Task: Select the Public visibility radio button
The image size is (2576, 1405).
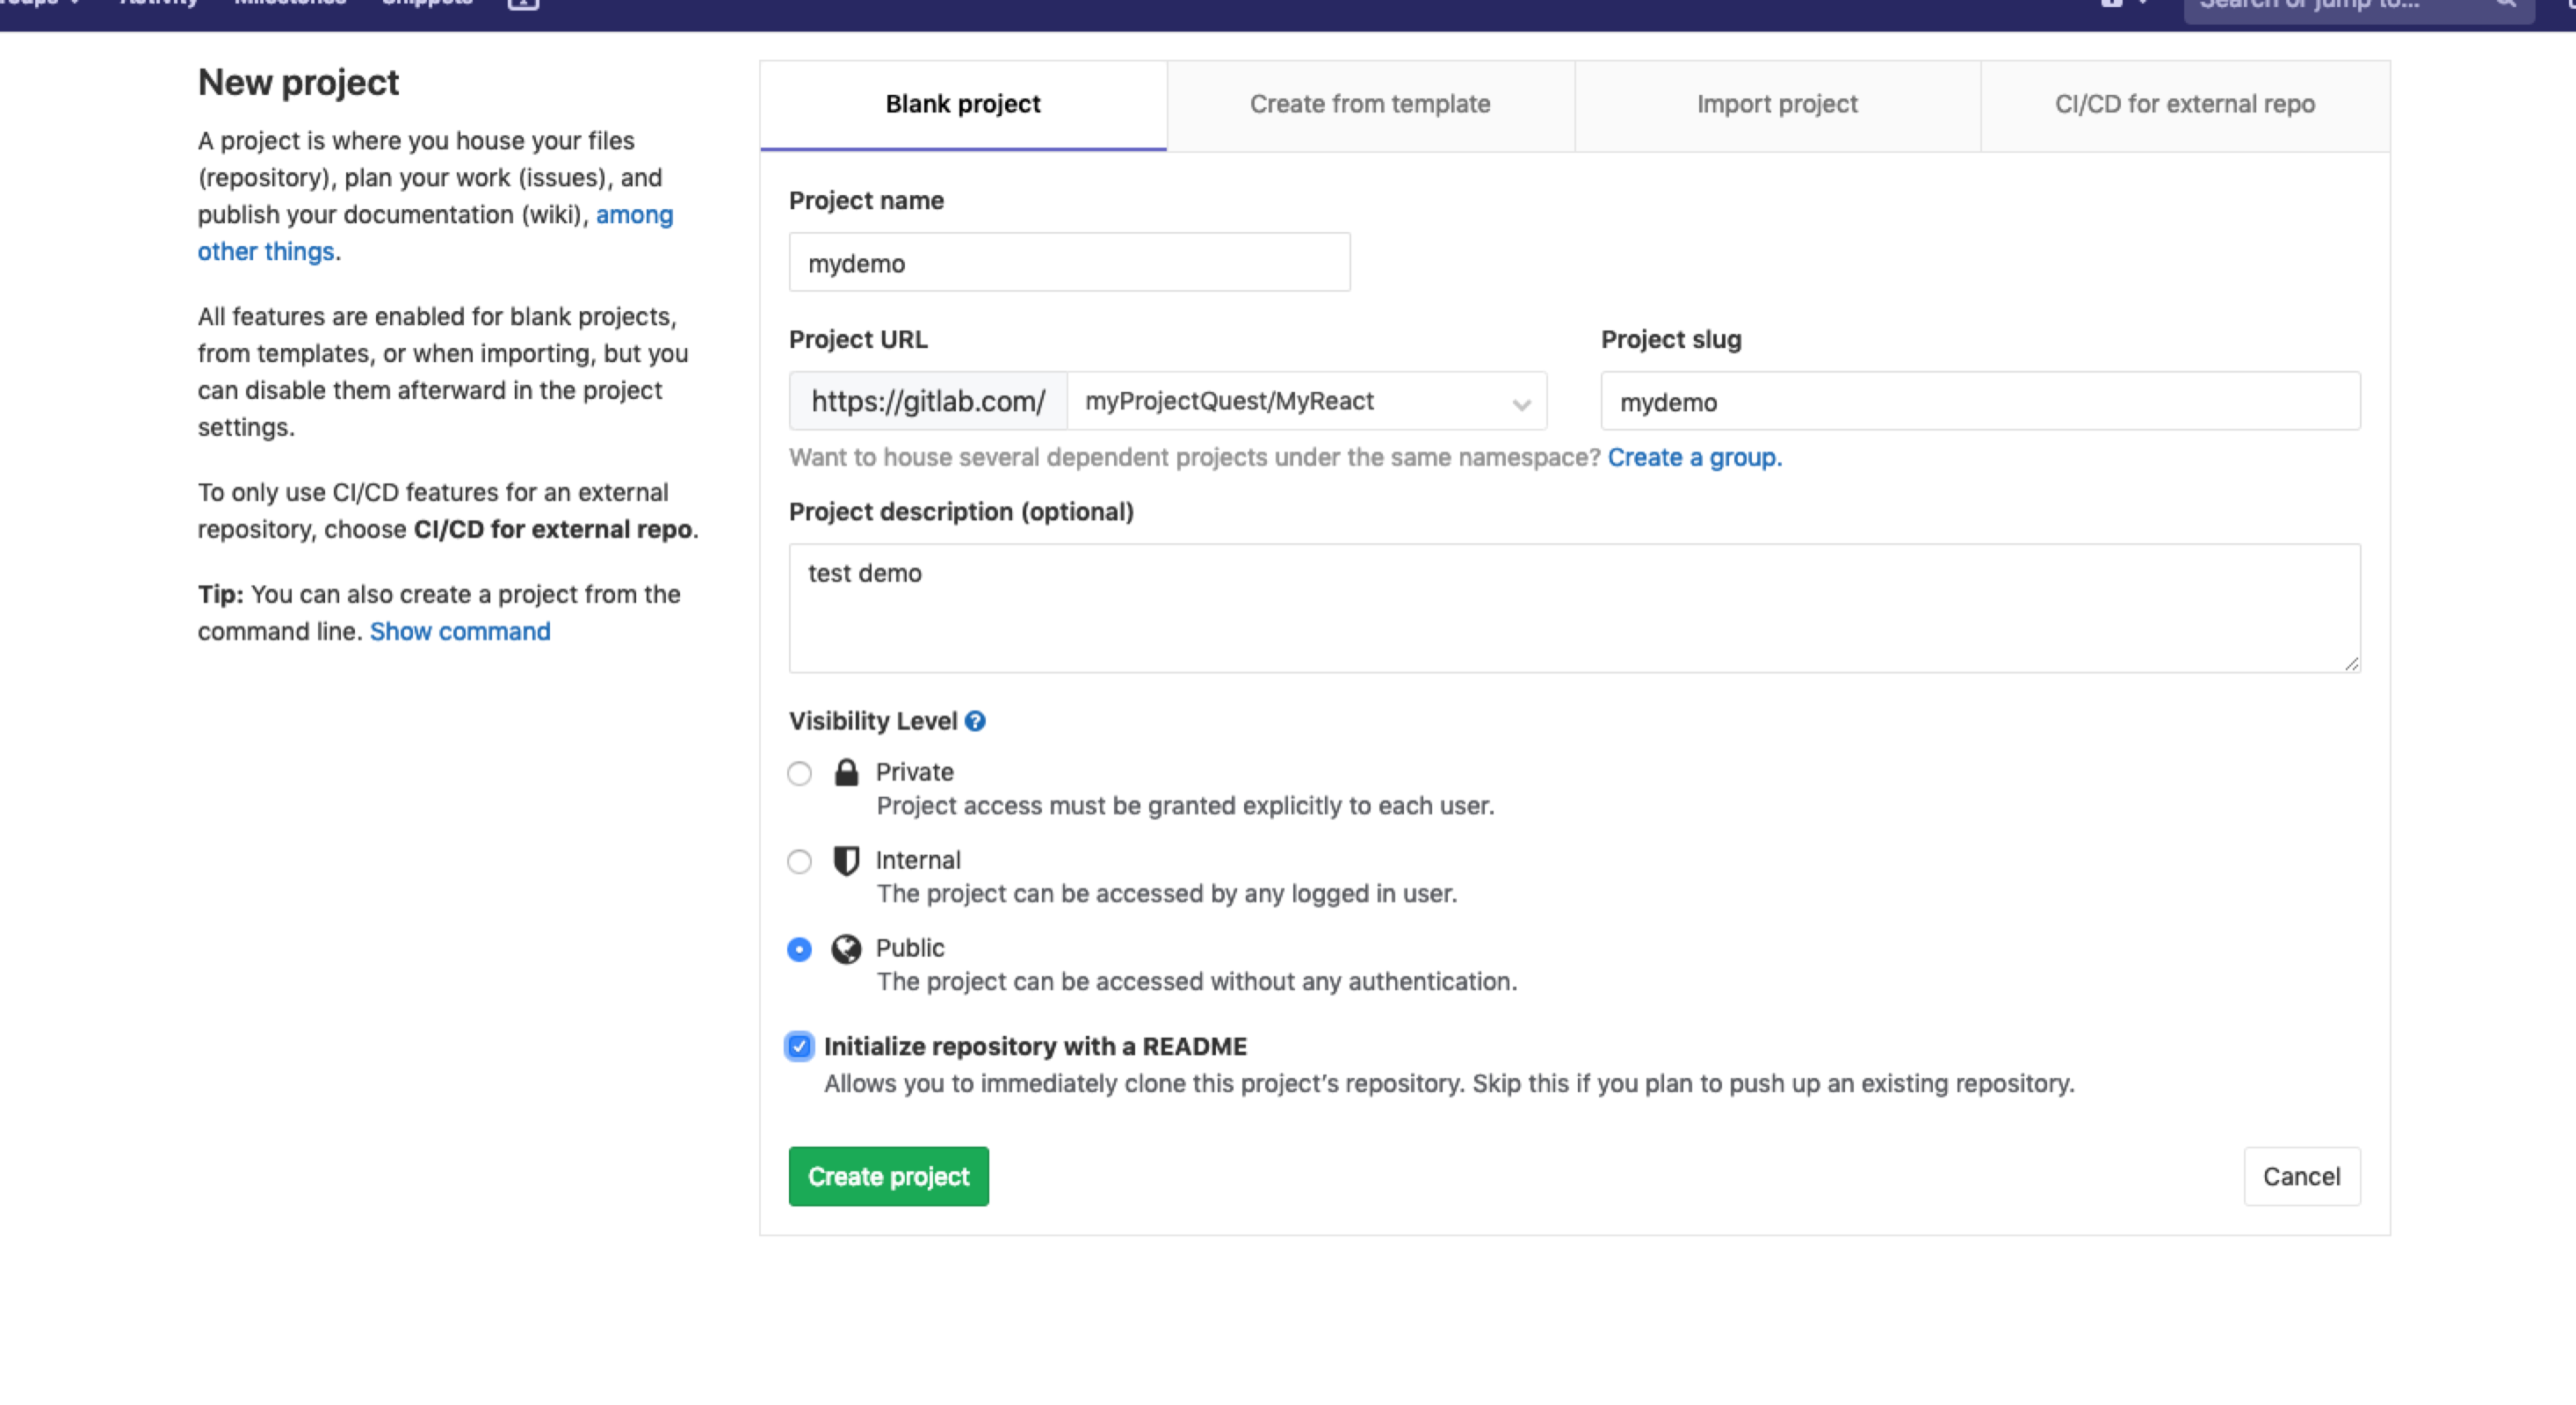Action: (799, 949)
